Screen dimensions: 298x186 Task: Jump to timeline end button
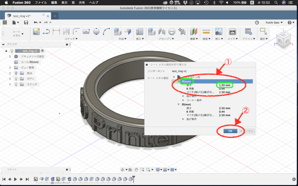coord(27,179)
